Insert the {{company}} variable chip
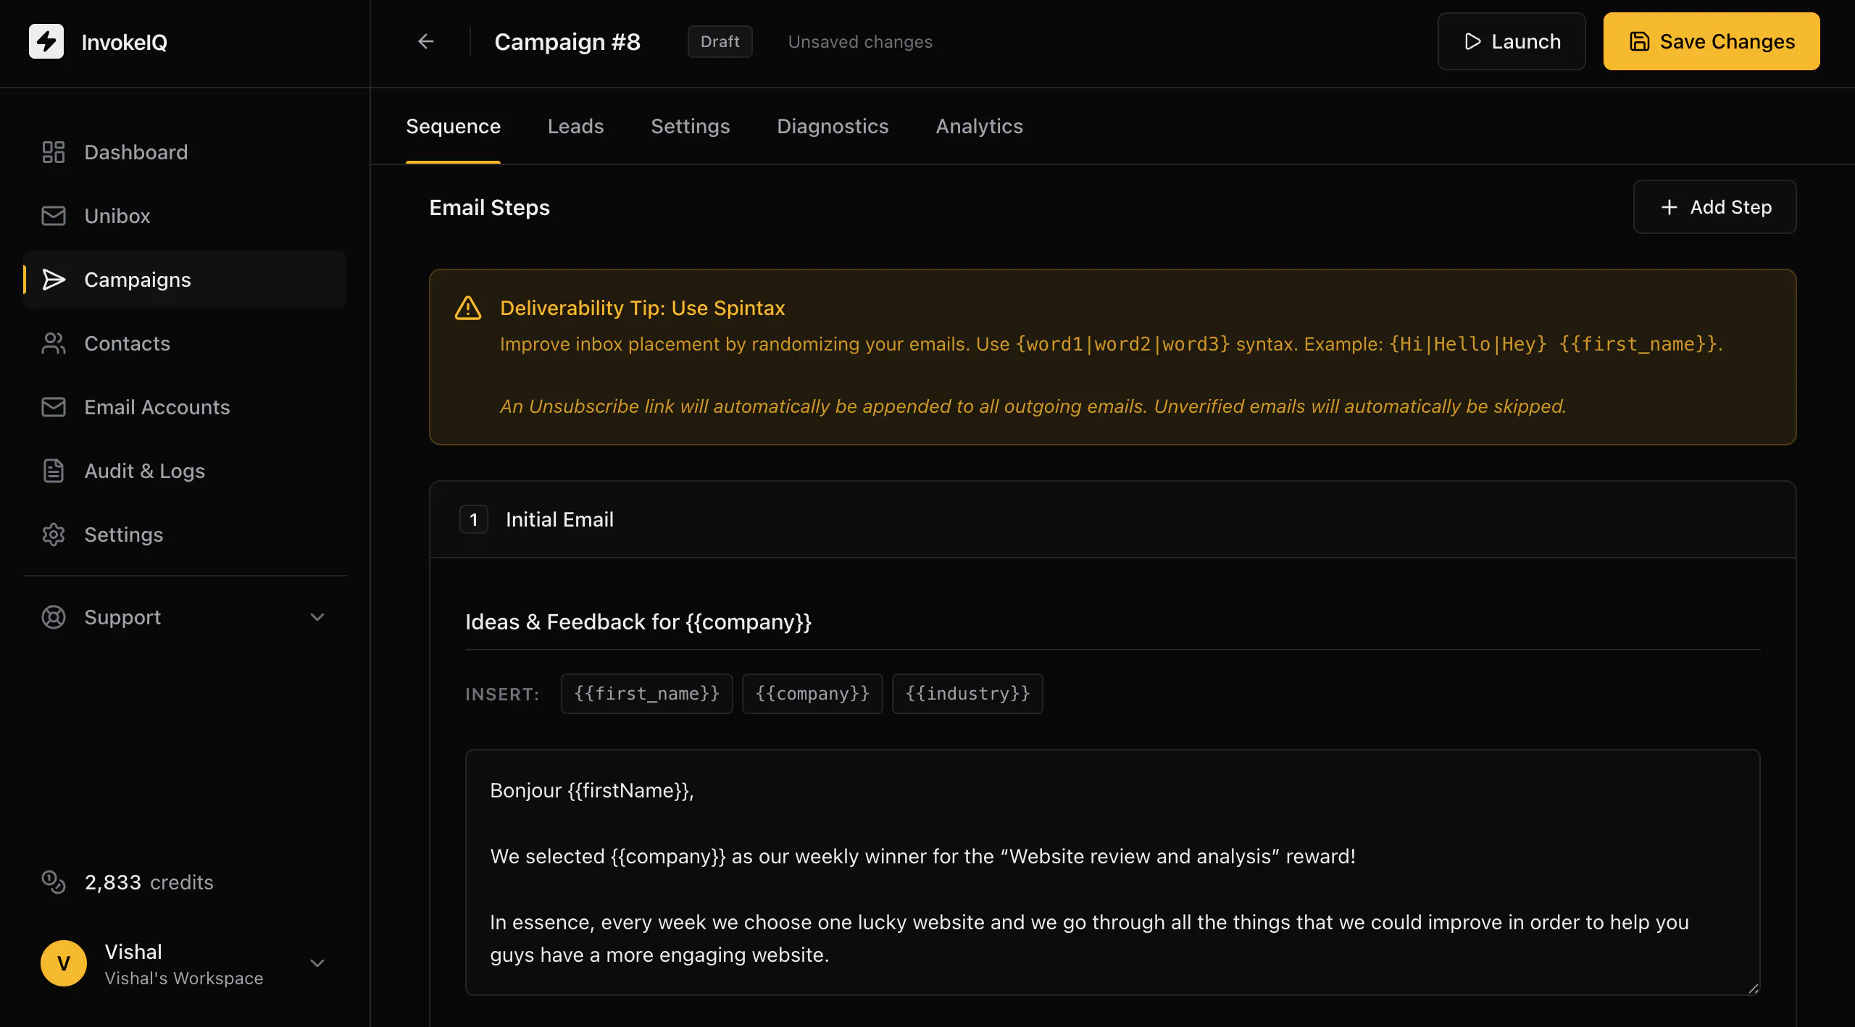 tap(812, 694)
